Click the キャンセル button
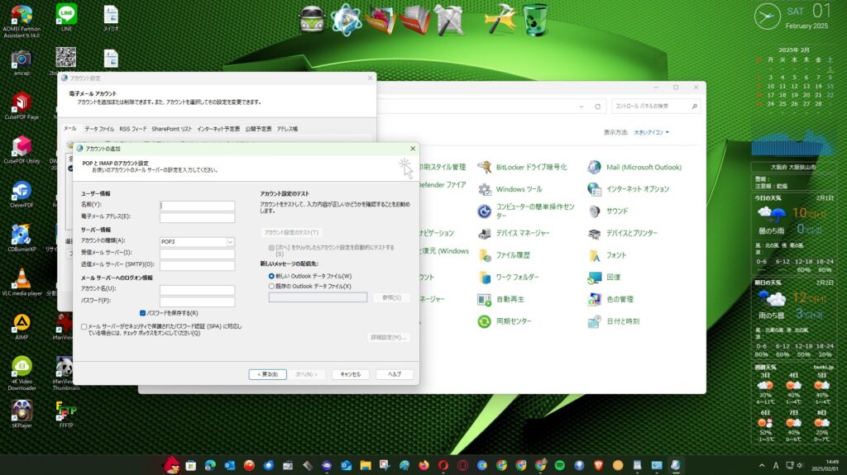 [350, 374]
